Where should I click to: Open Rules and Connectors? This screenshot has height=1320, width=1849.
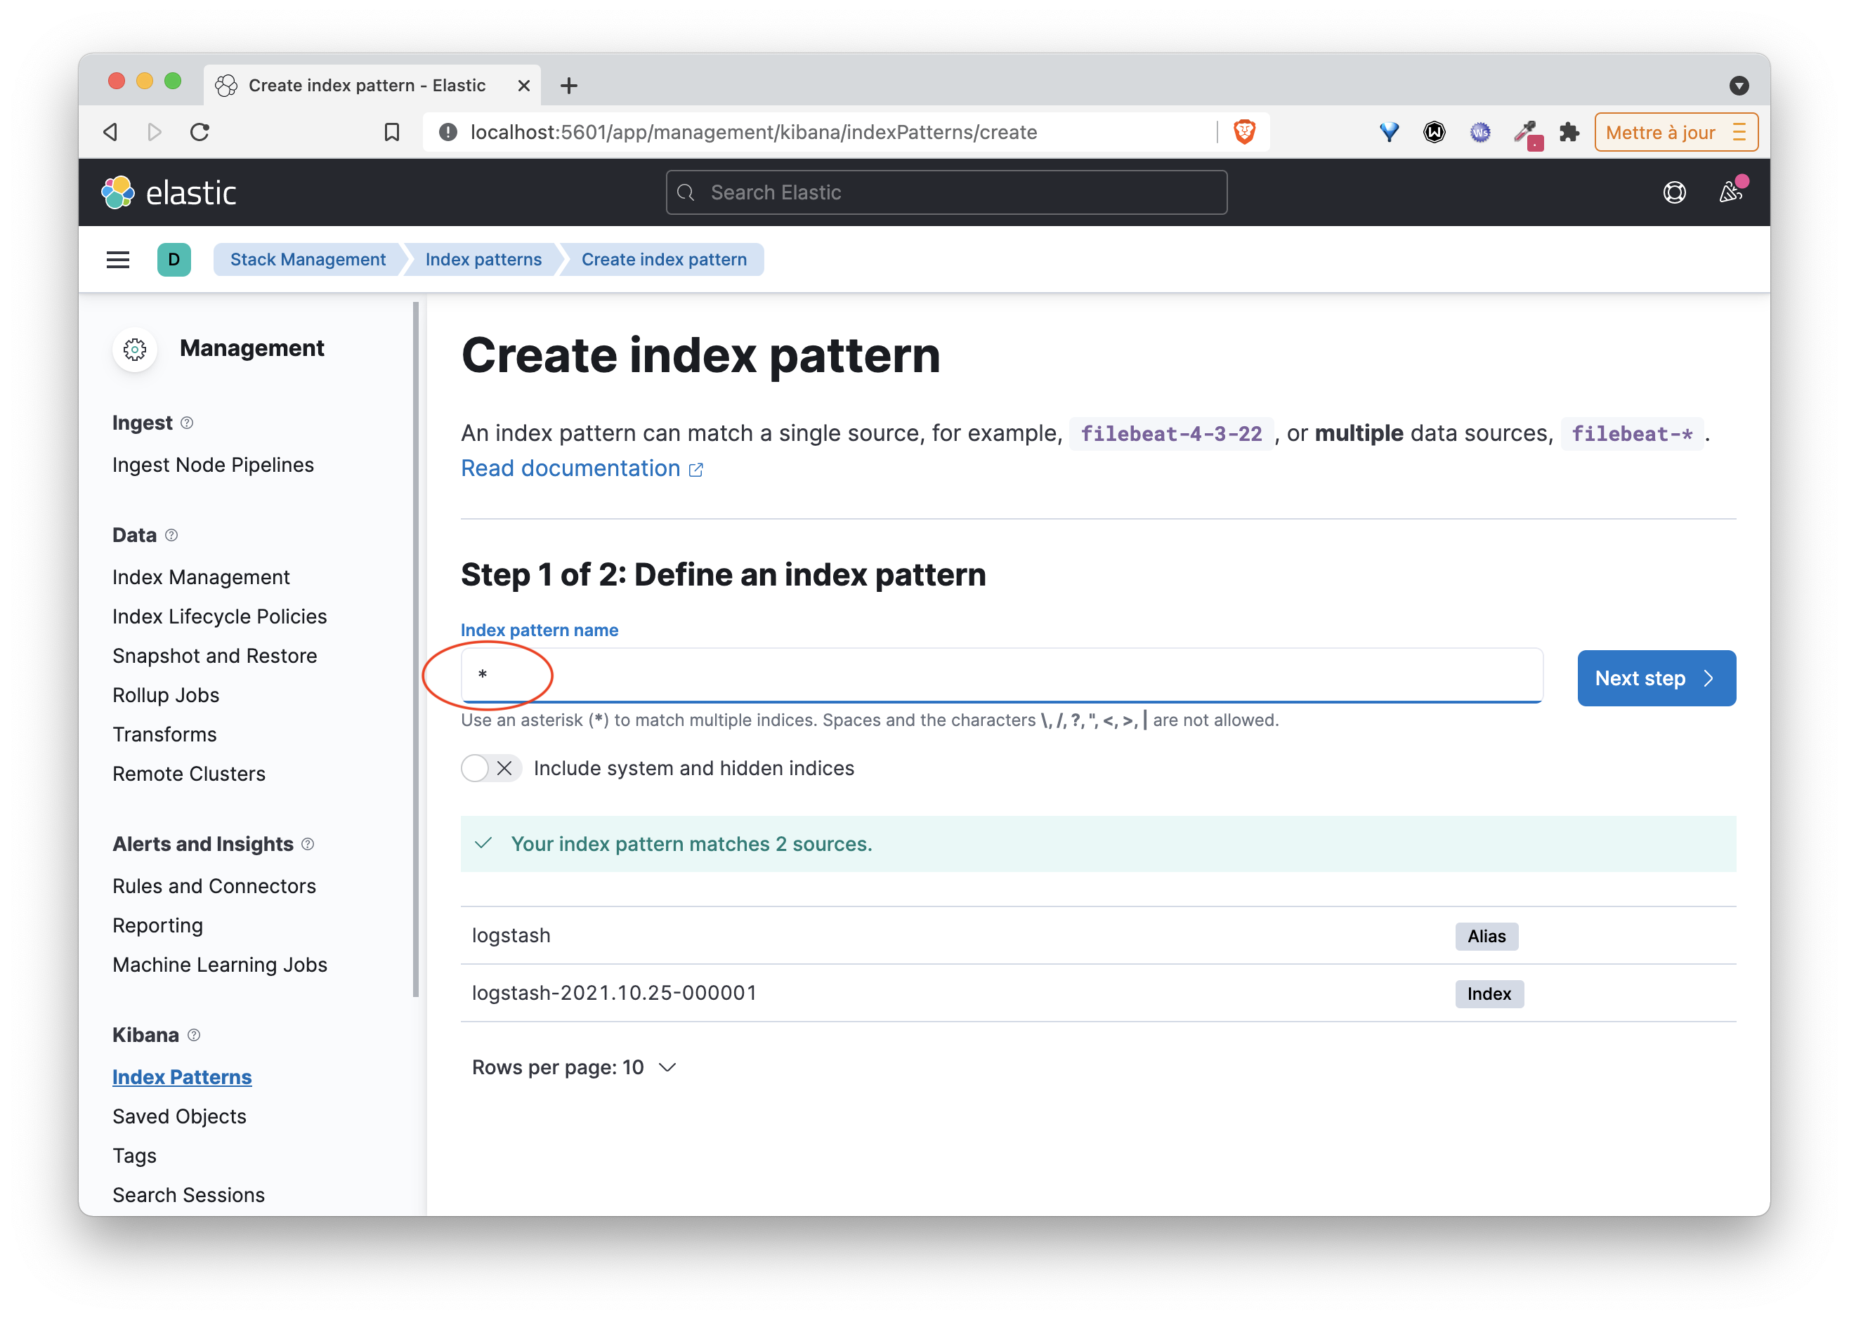click(x=214, y=887)
